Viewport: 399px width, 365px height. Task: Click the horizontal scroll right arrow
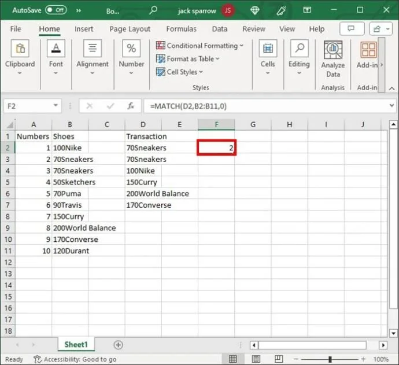click(383, 345)
